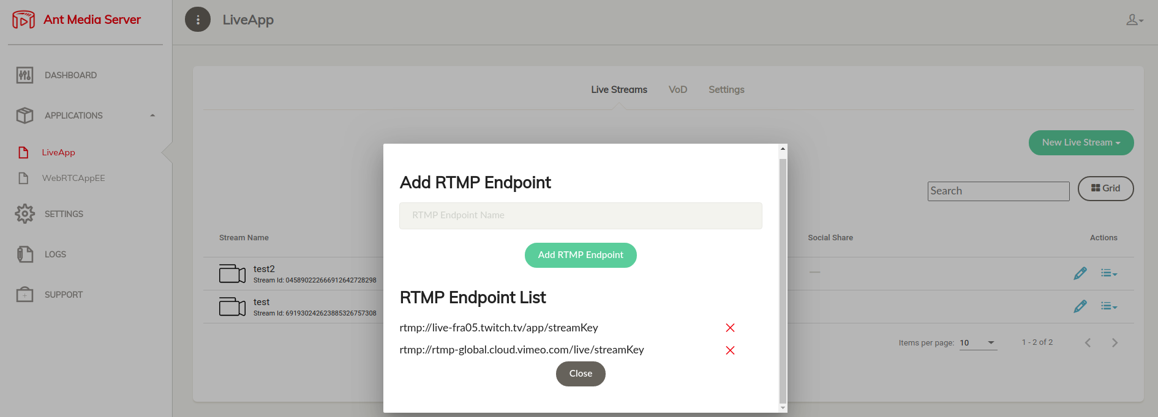1158x417 pixels.
Task: Click the camera icon for test2 stream
Action: [x=233, y=273]
